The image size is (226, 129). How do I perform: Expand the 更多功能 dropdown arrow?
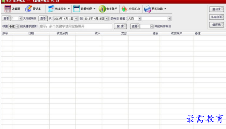(x=165, y=9)
